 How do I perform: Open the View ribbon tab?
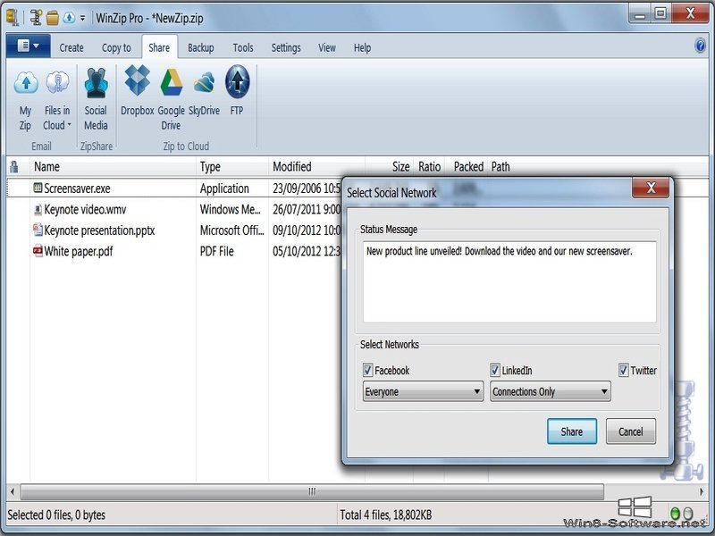coord(327,48)
